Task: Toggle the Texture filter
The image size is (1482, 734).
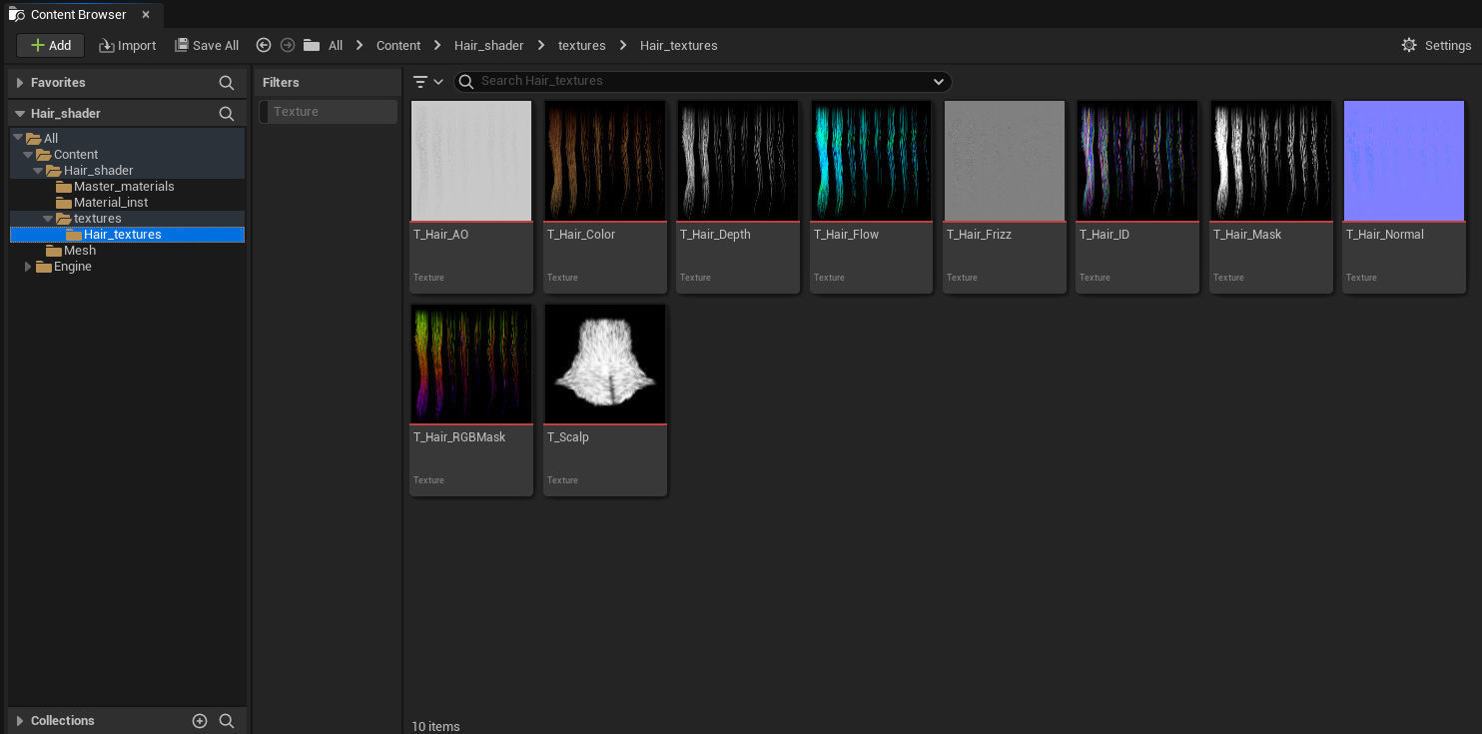Action: 328,112
